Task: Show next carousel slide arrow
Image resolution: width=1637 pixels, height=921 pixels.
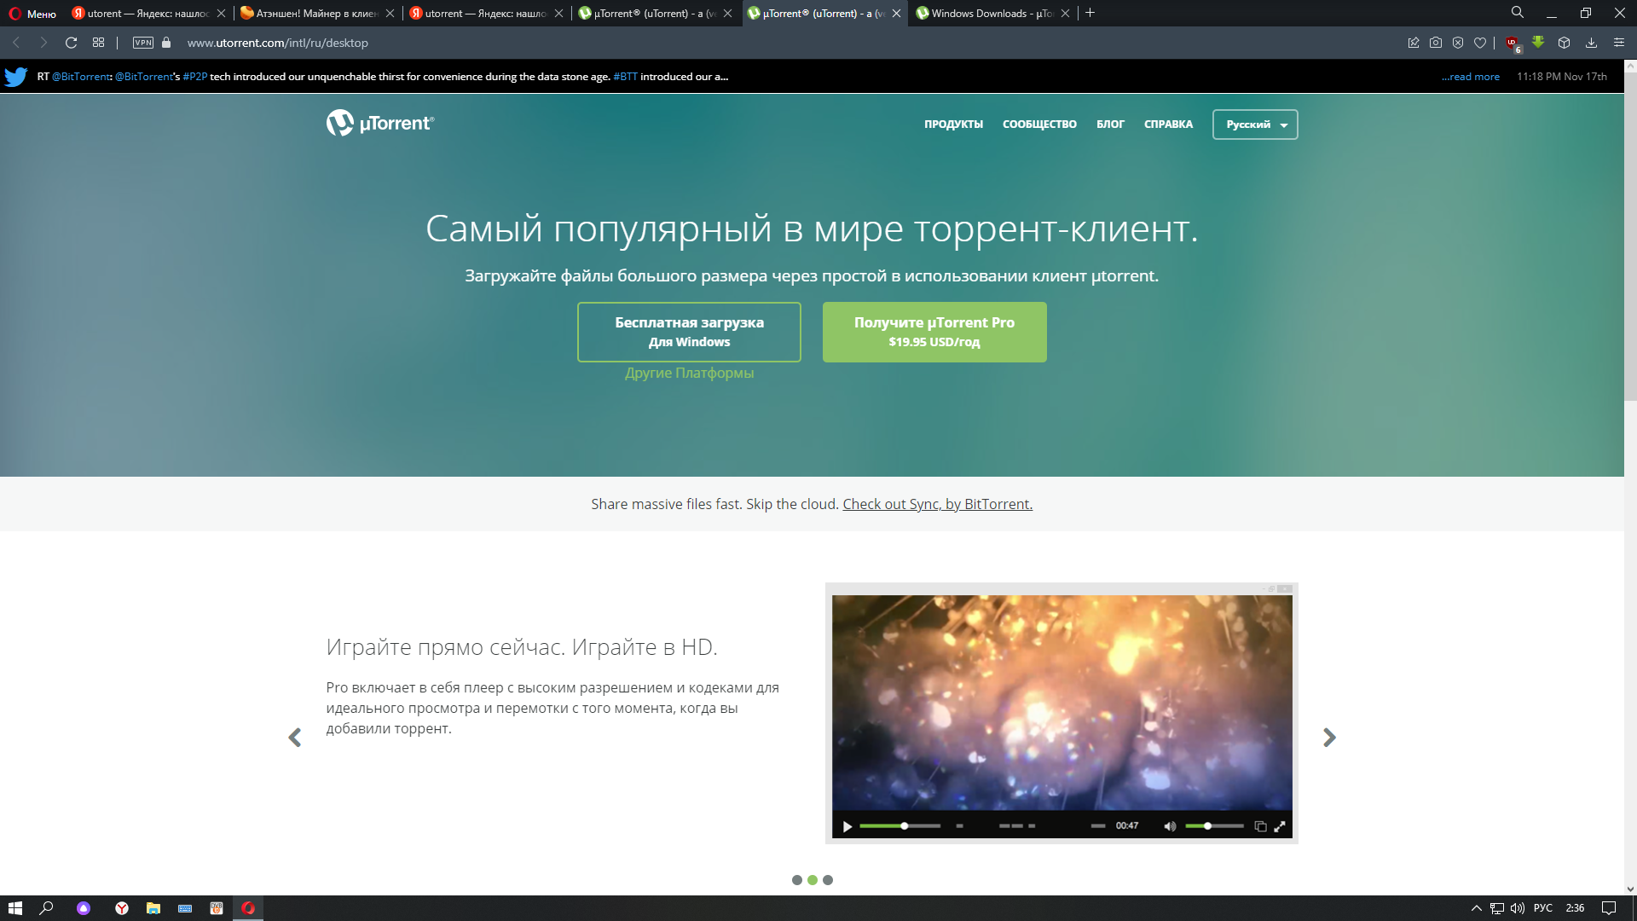Action: click(x=1329, y=738)
